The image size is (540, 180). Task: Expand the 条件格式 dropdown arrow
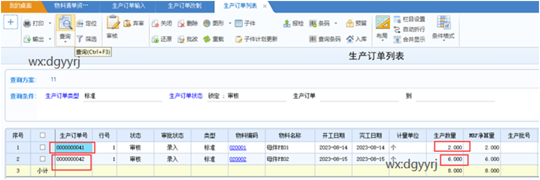point(443,40)
